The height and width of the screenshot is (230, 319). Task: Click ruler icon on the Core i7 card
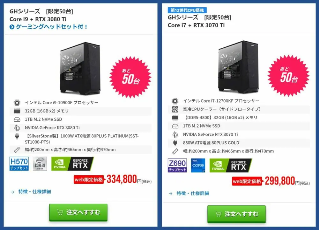[175, 151]
